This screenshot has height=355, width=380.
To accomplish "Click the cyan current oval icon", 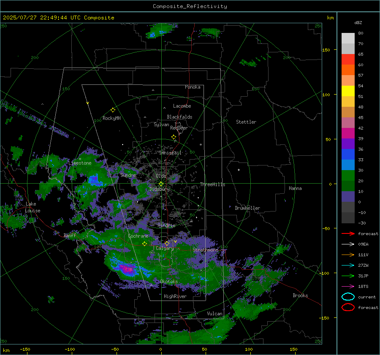I will [x=348, y=297].
